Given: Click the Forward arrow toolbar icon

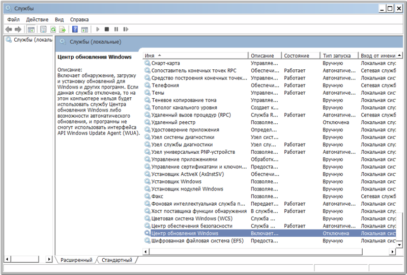Looking at the screenshot, I should click(18, 30).
